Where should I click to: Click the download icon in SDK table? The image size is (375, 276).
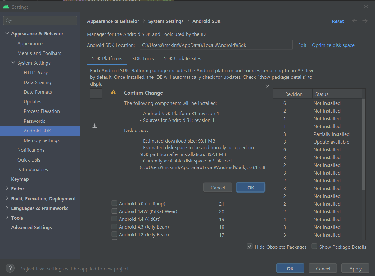(x=95, y=126)
